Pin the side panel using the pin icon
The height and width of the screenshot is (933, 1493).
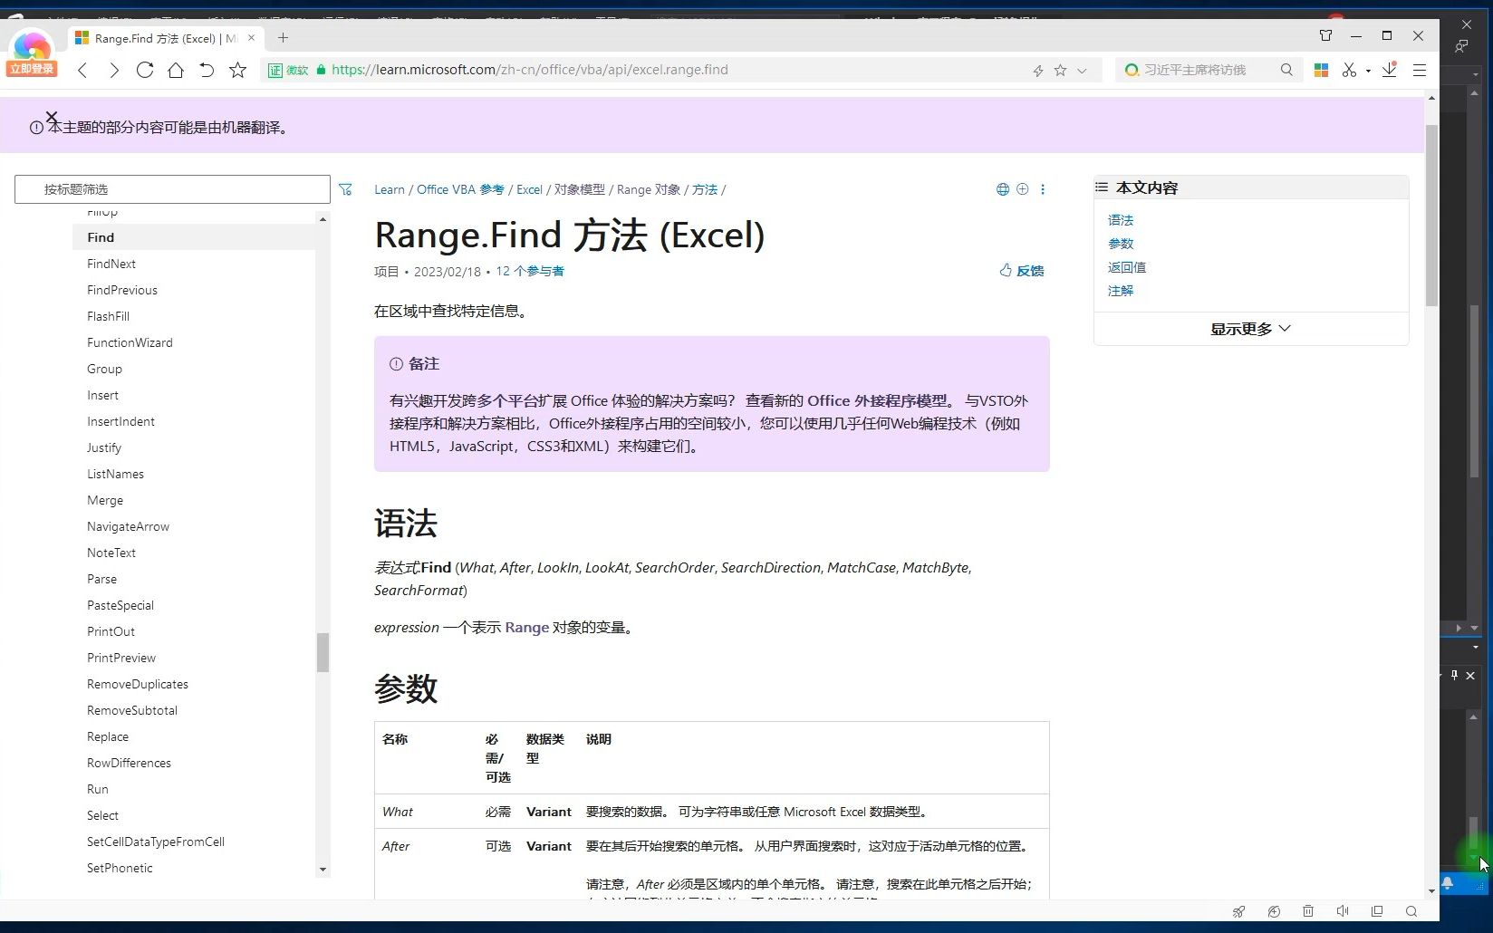[x=1453, y=675]
